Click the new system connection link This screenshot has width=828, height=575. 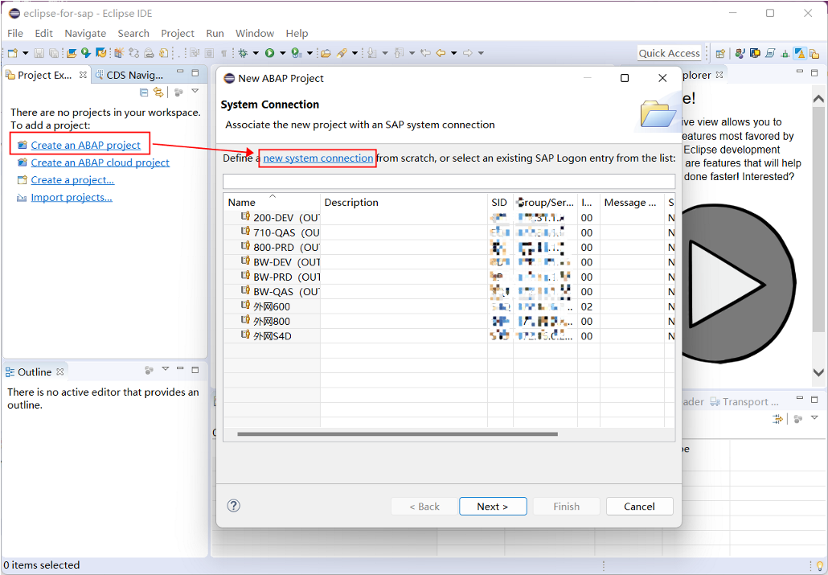tap(318, 158)
